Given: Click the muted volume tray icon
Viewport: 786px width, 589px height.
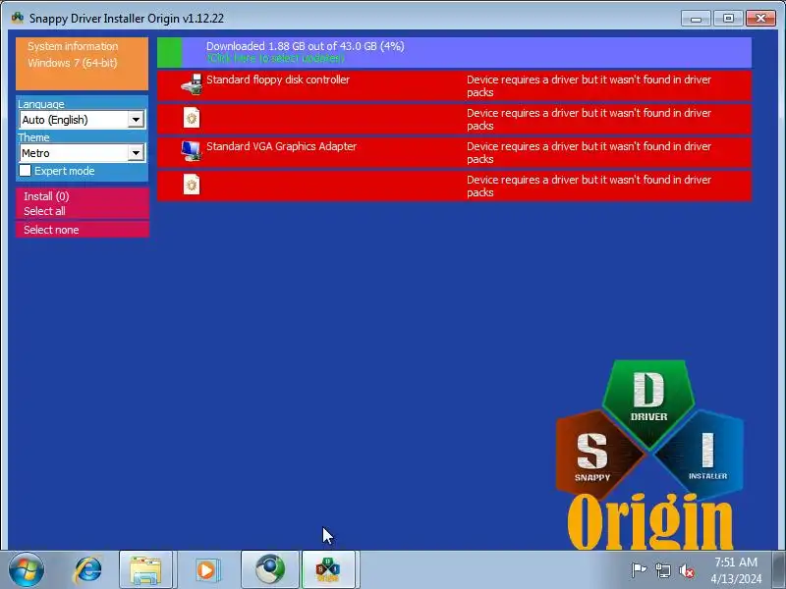Looking at the screenshot, I should tap(686, 570).
